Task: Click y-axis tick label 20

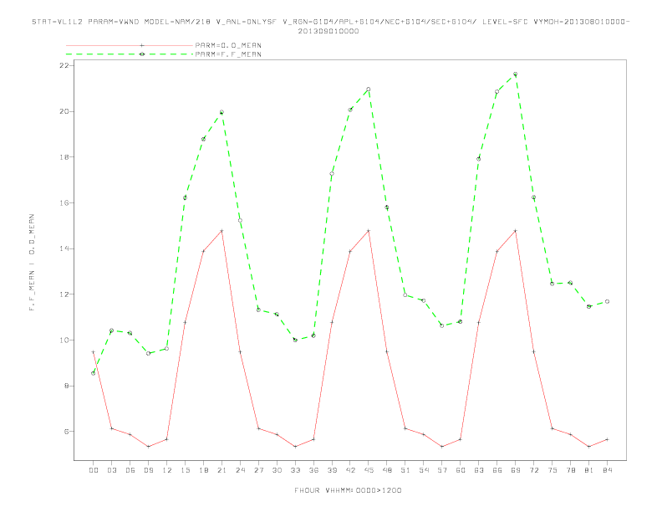Action: [x=64, y=111]
